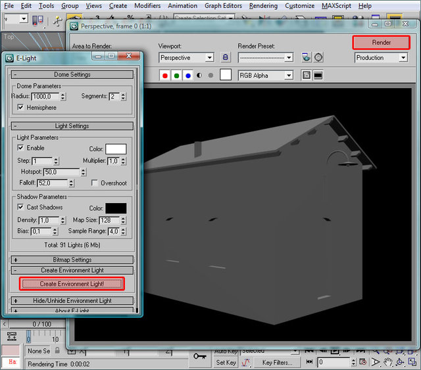This screenshot has height=370, width=421.
Task: Enable the green channel button
Action: click(176, 76)
